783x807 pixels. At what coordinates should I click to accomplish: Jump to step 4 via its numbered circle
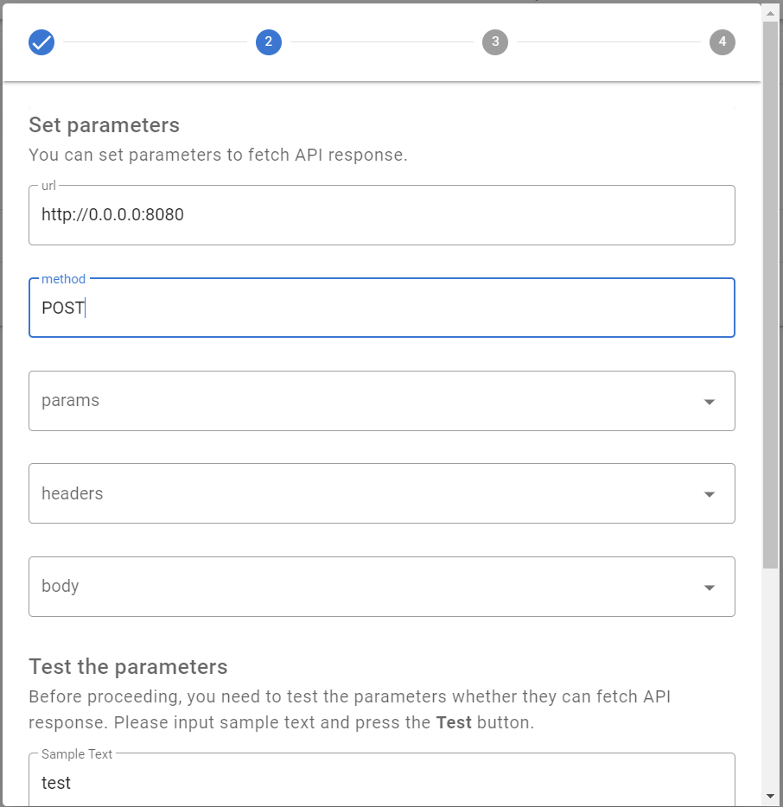[723, 41]
